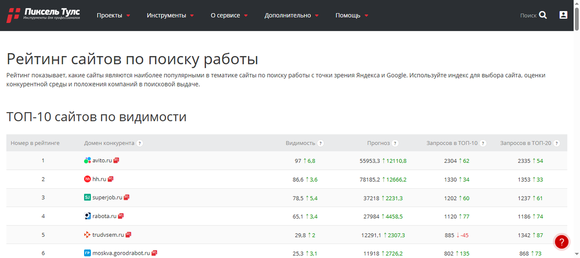Click the red copy icon next to avito.ru

tap(116, 160)
